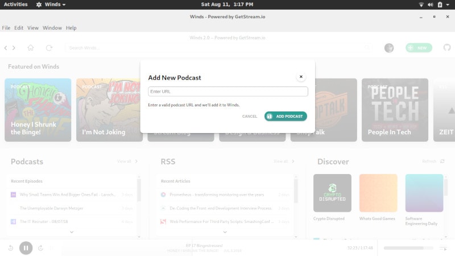The image size is (455, 256).
Task: Pause the playing episode
Action: click(x=26, y=248)
